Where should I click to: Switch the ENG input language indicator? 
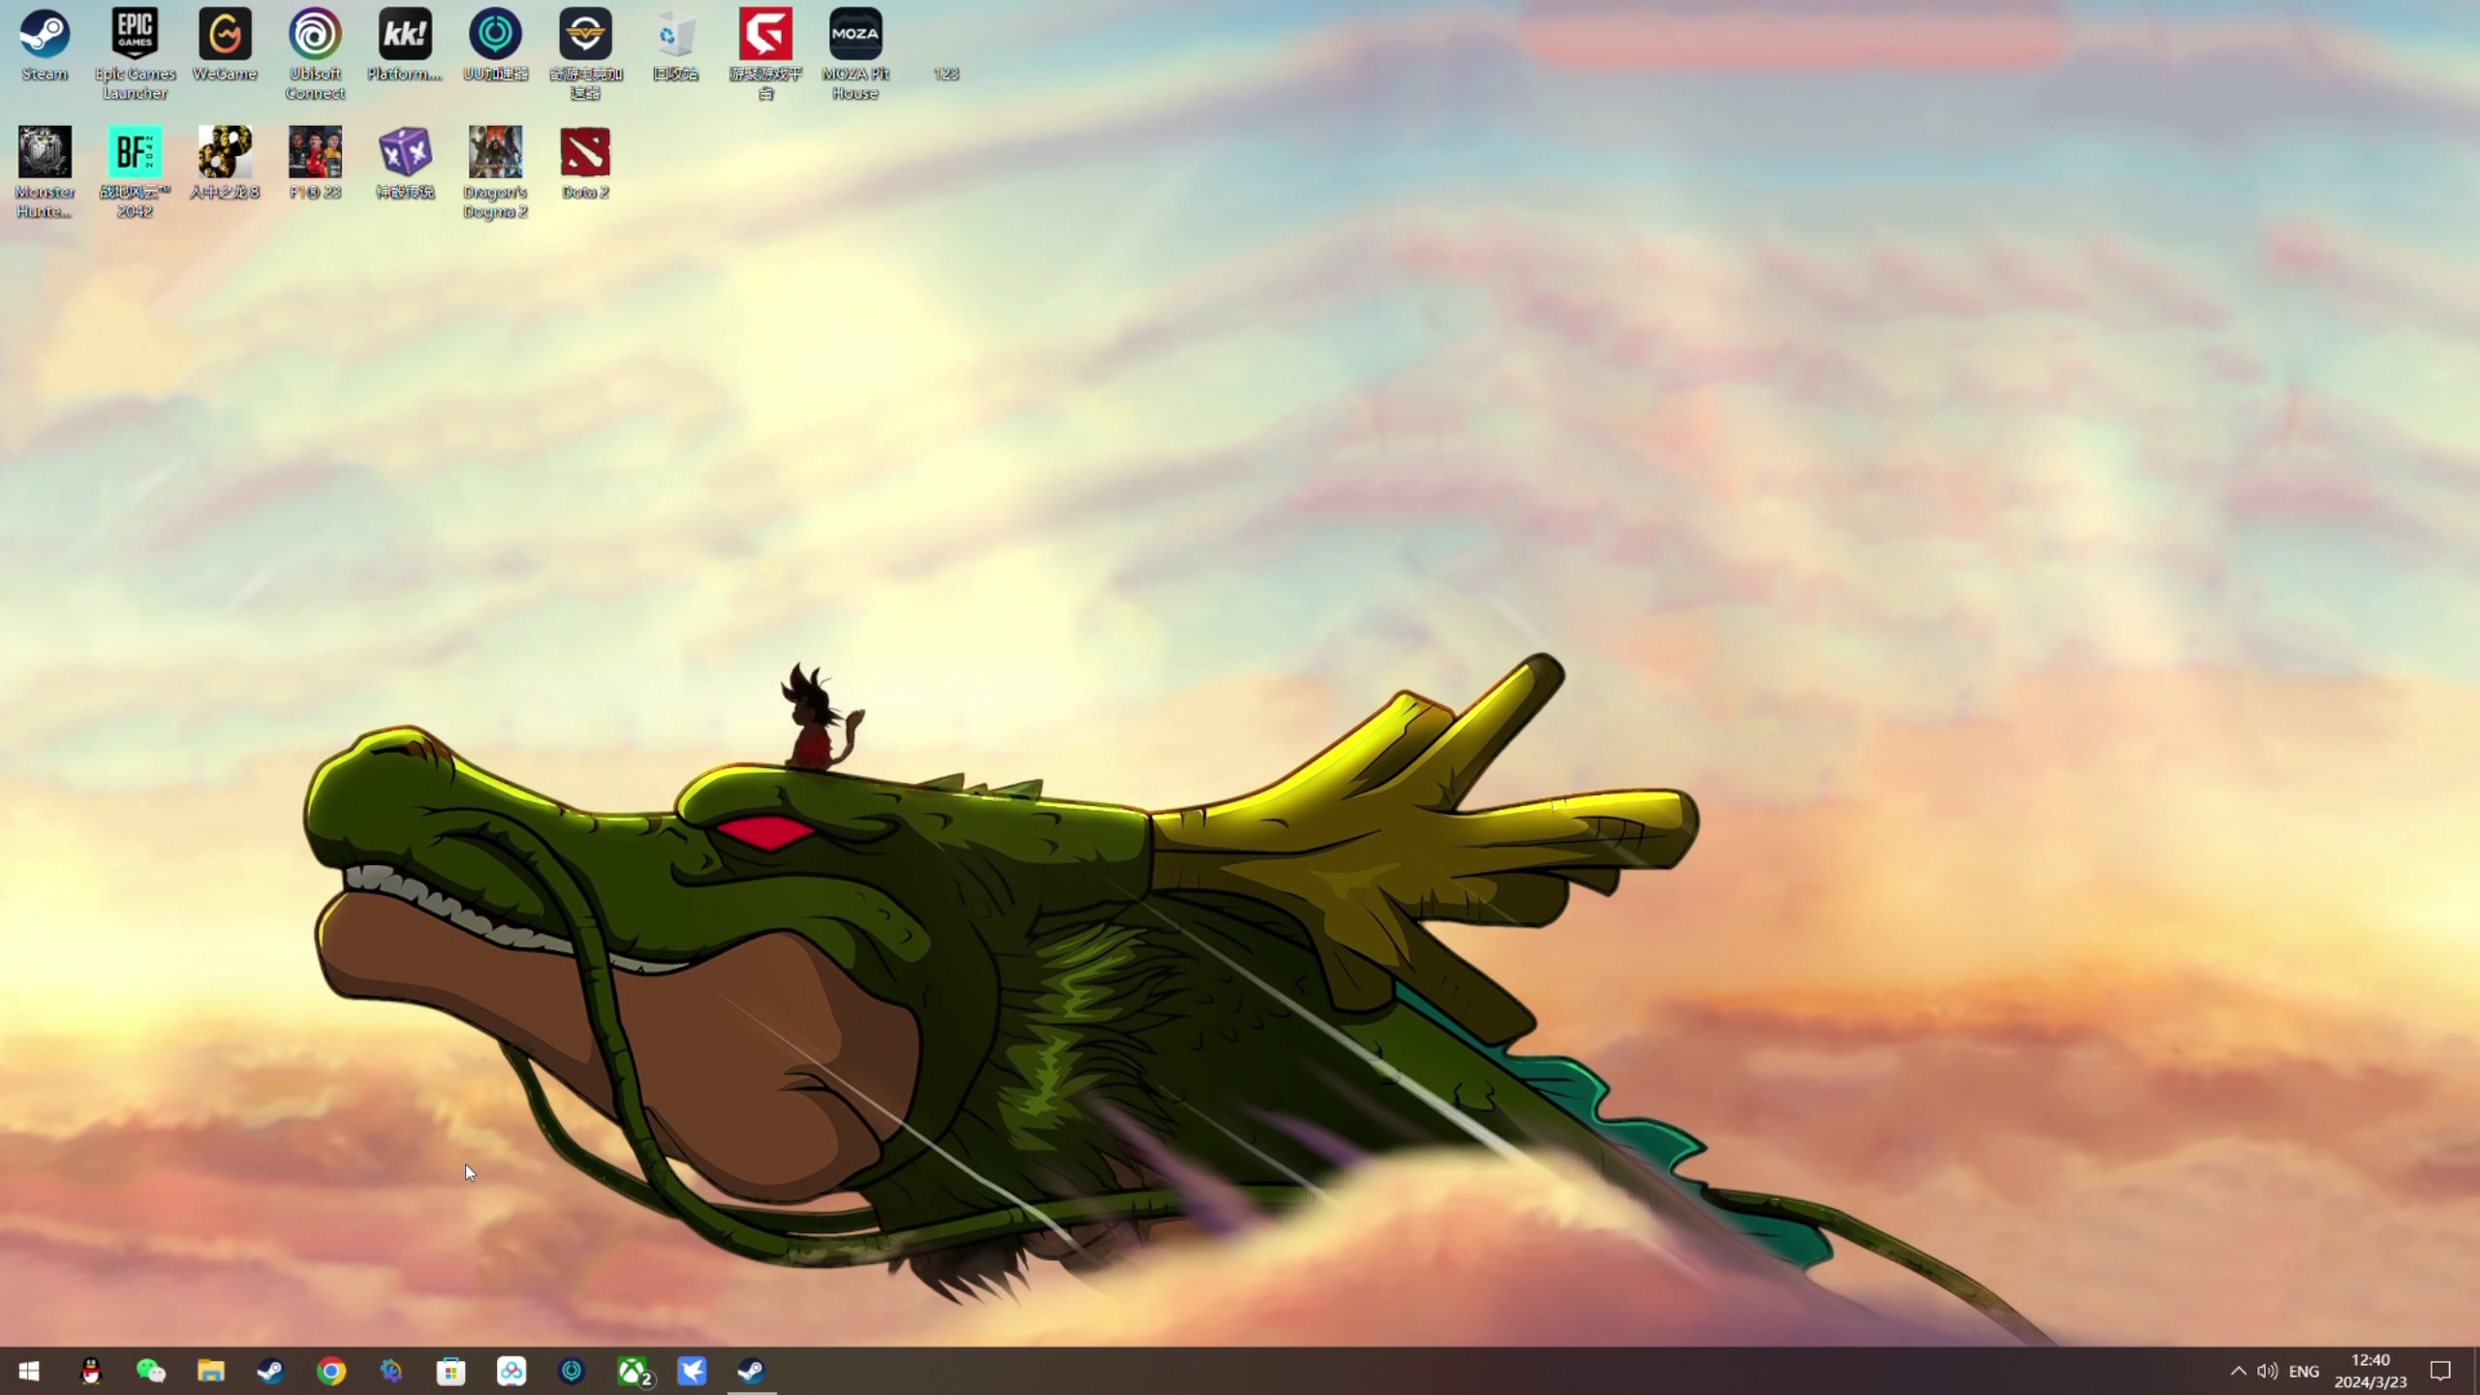click(x=2304, y=1371)
